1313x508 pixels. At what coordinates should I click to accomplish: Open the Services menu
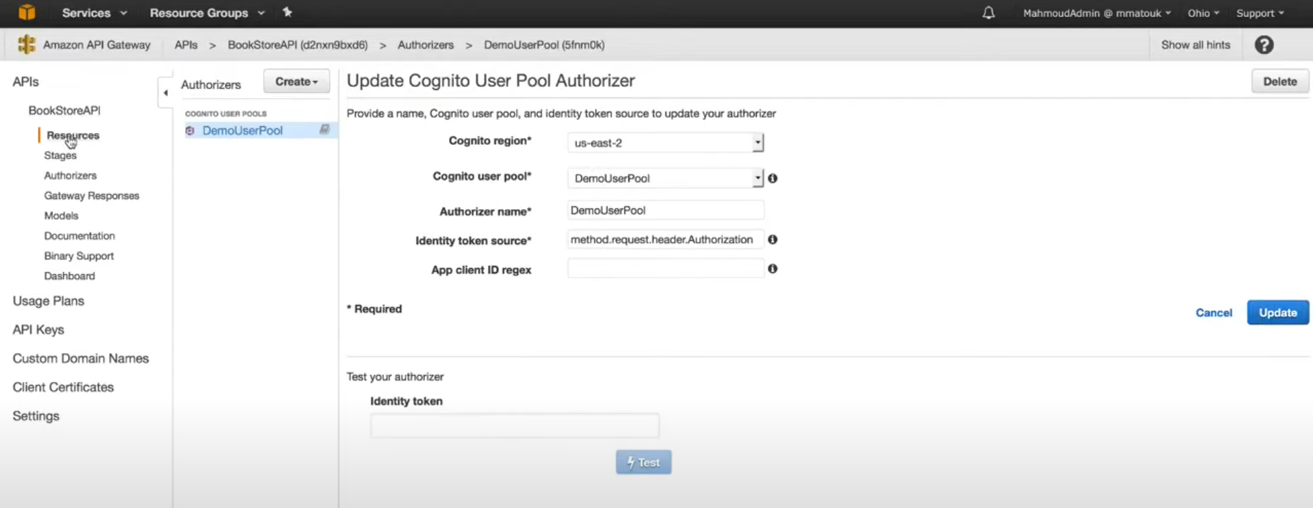point(94,13)
